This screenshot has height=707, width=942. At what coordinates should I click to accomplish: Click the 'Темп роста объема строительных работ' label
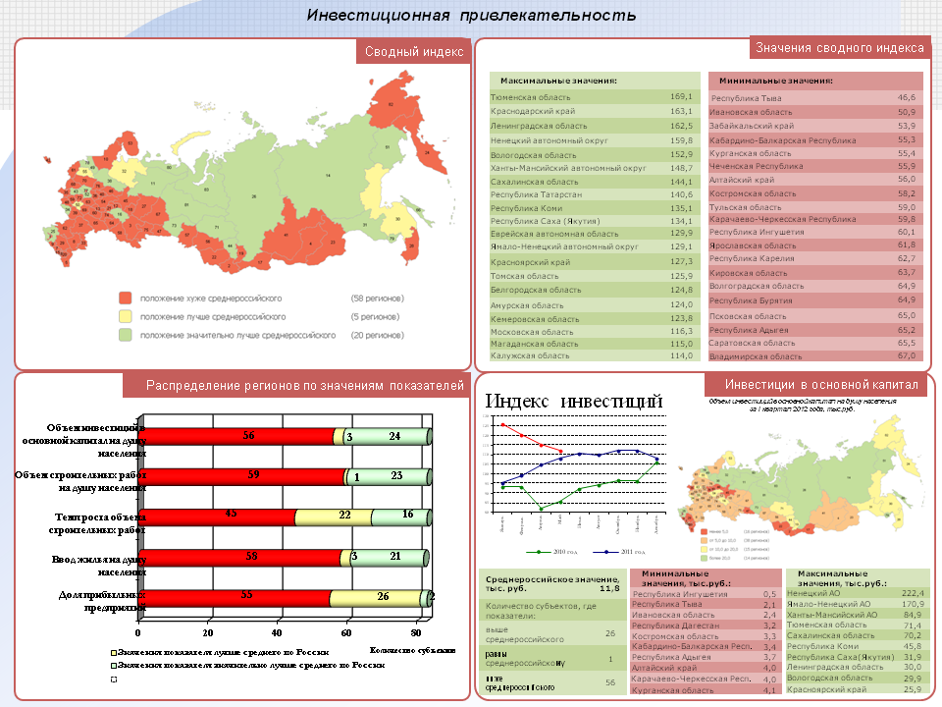97,523
